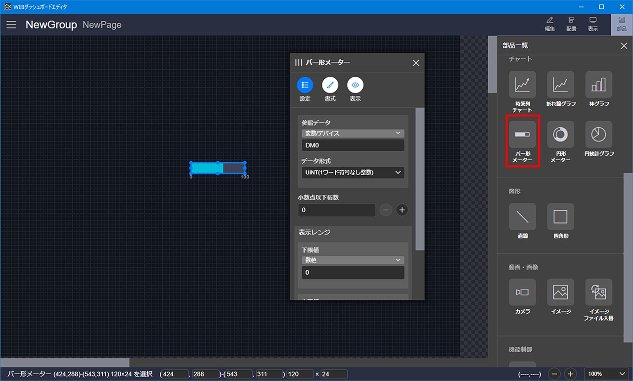This screenshot has width=633, height=381.
Task: Expand the データ形式 UINT dropdown
Action: pyautogui.click(x=353, y=172)
